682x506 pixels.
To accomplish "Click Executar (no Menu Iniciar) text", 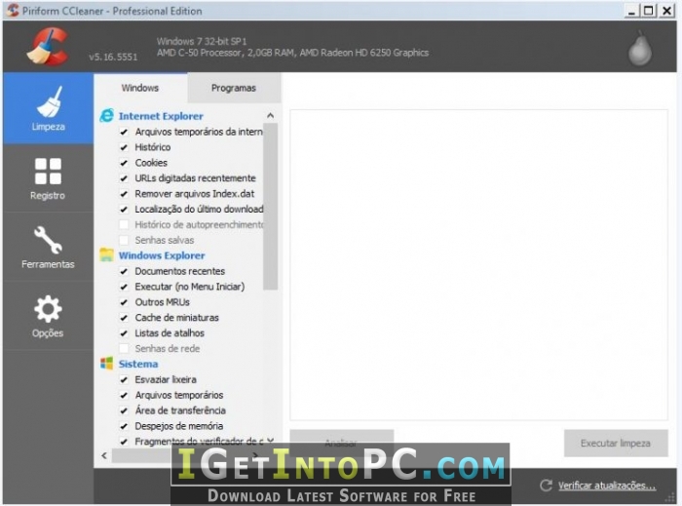I will [190, 287].
